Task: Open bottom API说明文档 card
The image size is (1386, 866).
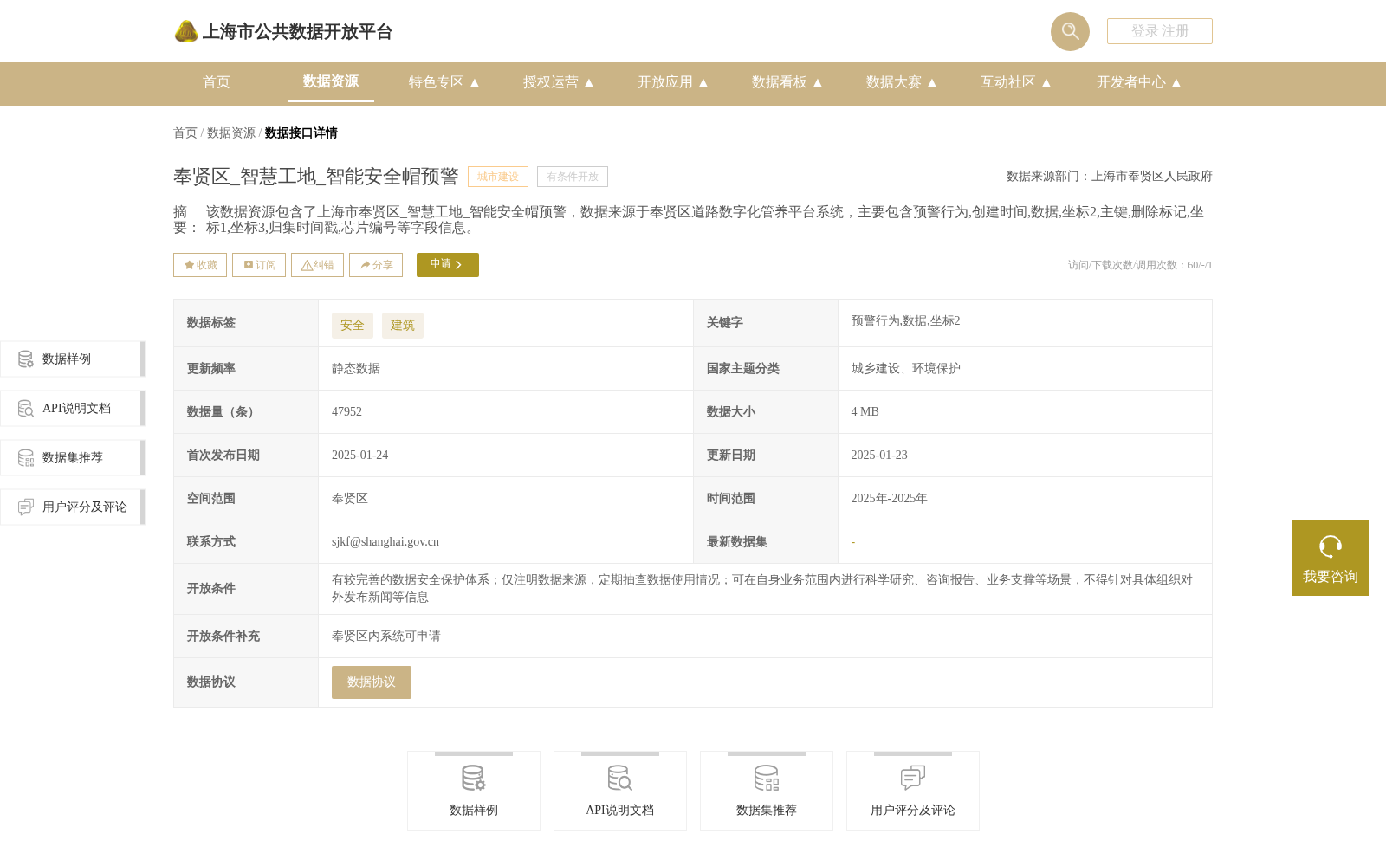Action: pos(620,792)
